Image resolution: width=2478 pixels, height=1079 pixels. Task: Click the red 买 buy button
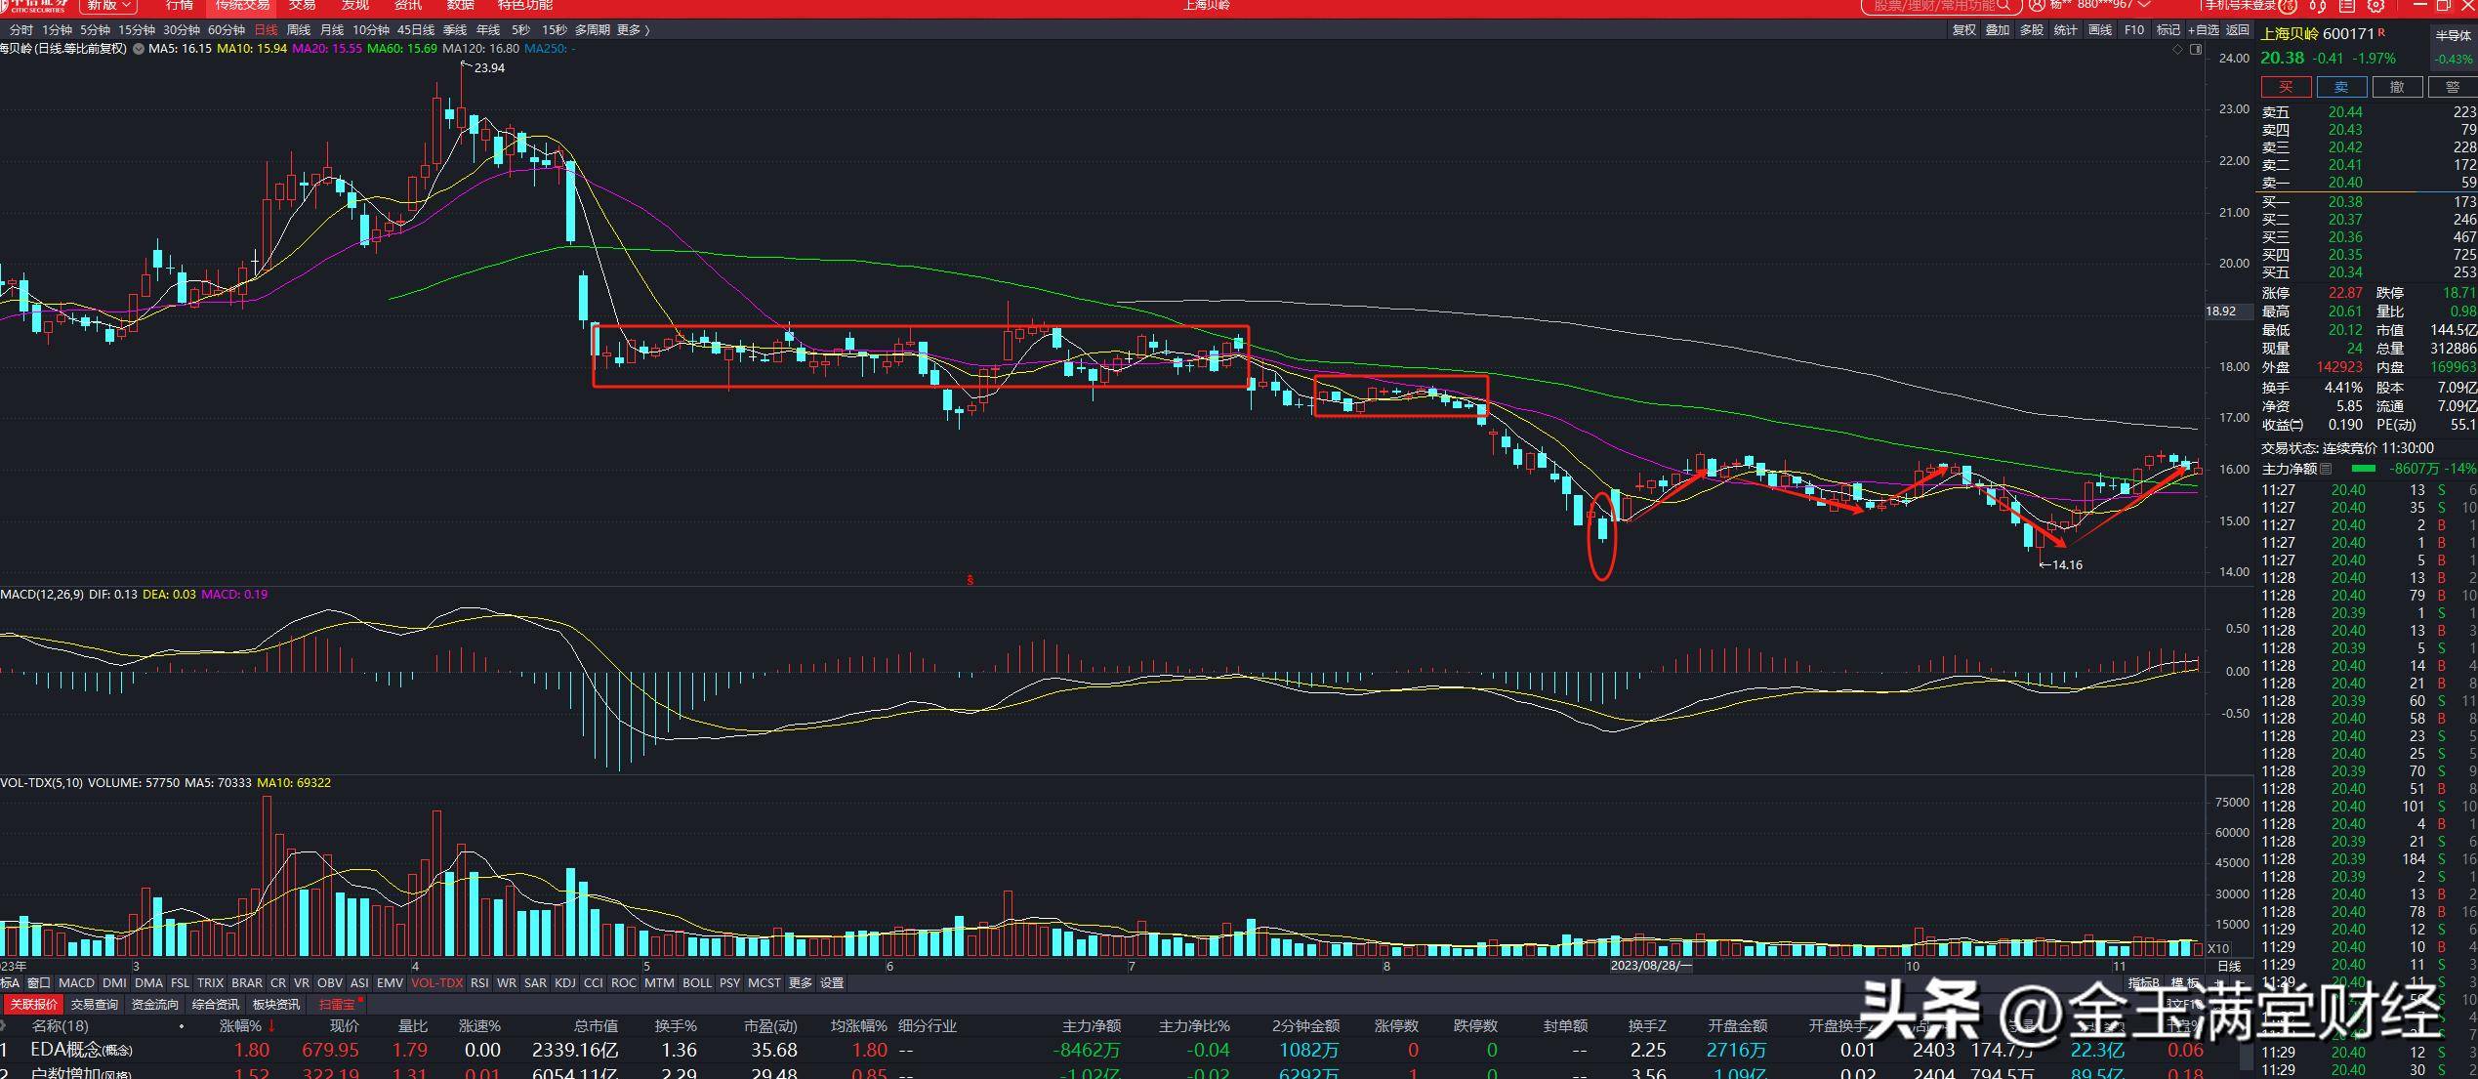click(x=2285, y=87)
